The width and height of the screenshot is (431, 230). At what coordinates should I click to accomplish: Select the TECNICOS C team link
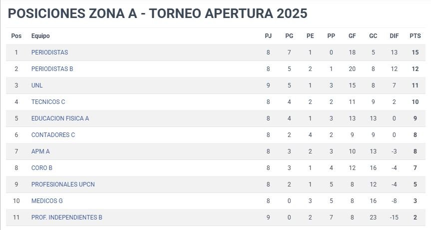[48, 102]
